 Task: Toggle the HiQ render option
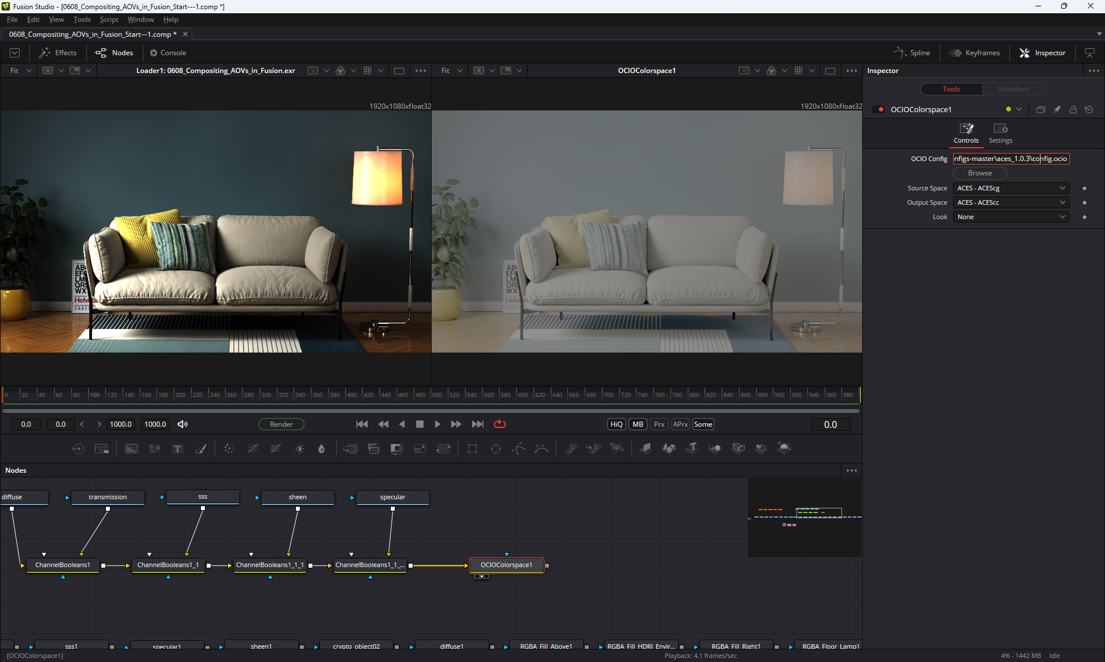tap(616, 424)
